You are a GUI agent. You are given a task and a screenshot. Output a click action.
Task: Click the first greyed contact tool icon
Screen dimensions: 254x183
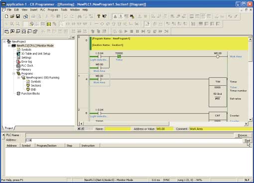pyautogui.click(x=68, y=24)
